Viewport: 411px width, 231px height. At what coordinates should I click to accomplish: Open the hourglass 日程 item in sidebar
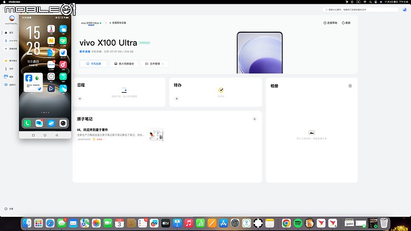pyautogui.click(x=9, y=69)
